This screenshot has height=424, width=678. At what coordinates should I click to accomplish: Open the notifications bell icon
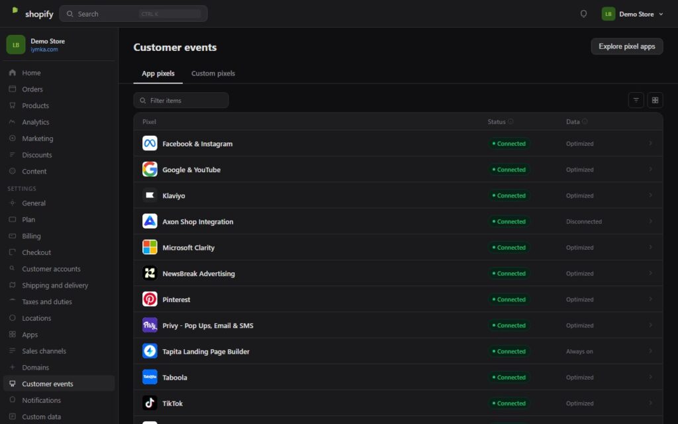tap(583, 14)
